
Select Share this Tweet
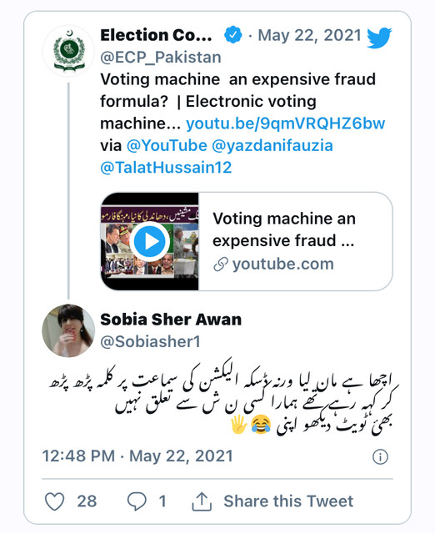288,501
